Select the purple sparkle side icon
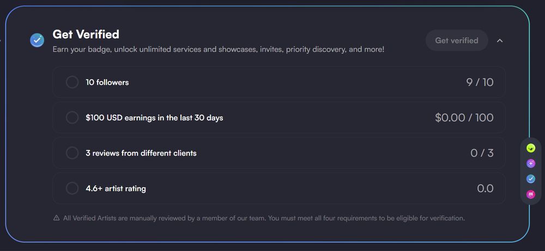The width and height of the screenshot is (545, 251). pos(531,164)
